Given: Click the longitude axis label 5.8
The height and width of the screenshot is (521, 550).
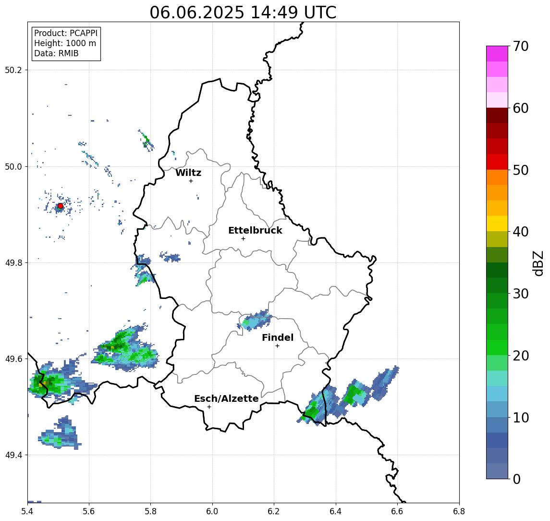Looking at the screenshot, I should coord(151,511).
